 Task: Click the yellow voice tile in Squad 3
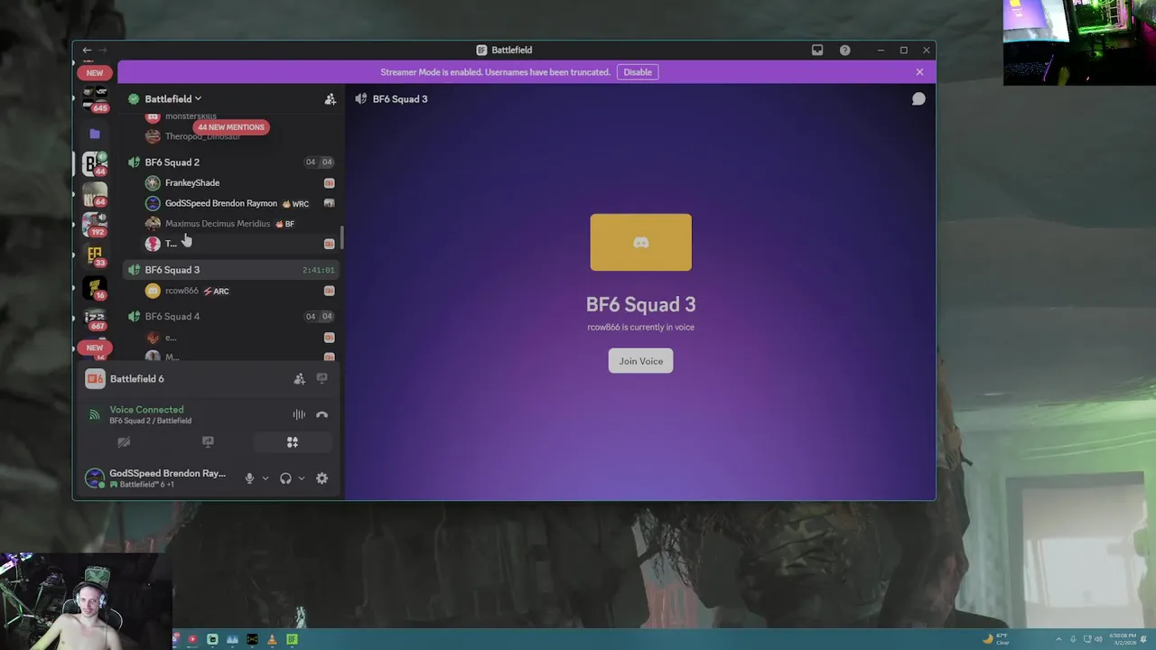coord(640,242)
